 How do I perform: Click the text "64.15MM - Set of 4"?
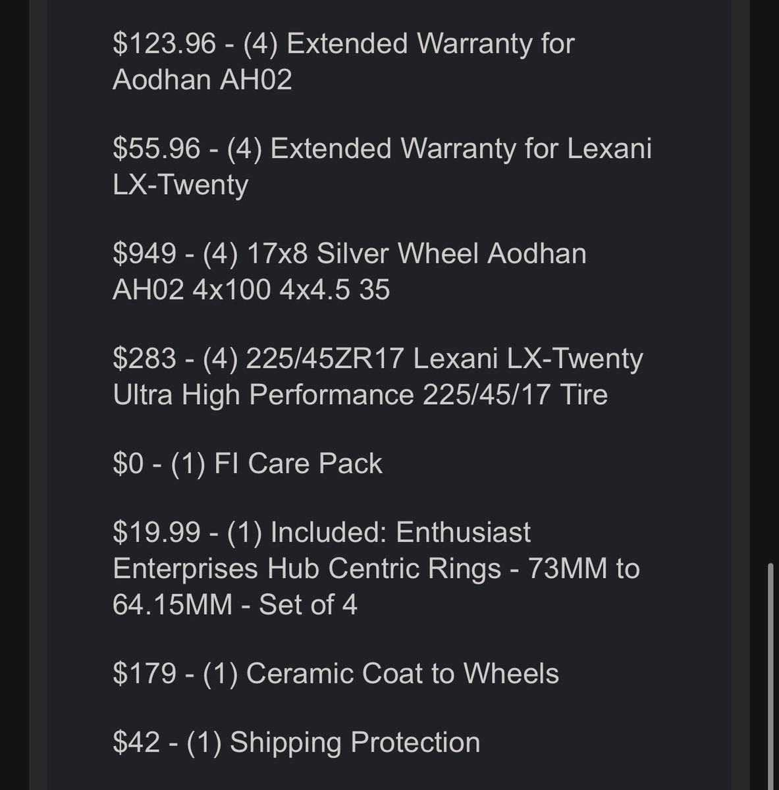click(x=235, y=604)
